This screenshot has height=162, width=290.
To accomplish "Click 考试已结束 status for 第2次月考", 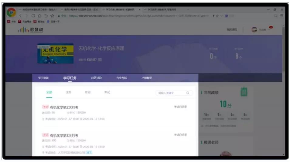I will (x=180, y=107).
